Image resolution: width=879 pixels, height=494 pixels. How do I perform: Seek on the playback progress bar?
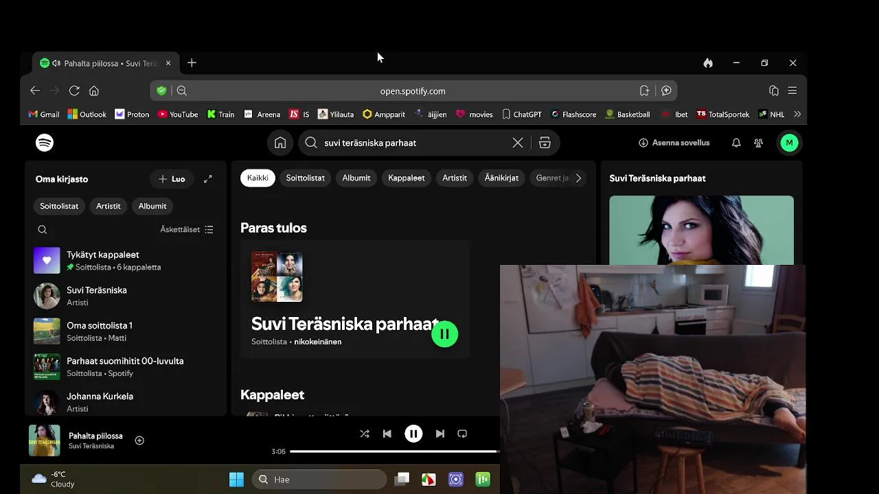click(x=394, y=451)
